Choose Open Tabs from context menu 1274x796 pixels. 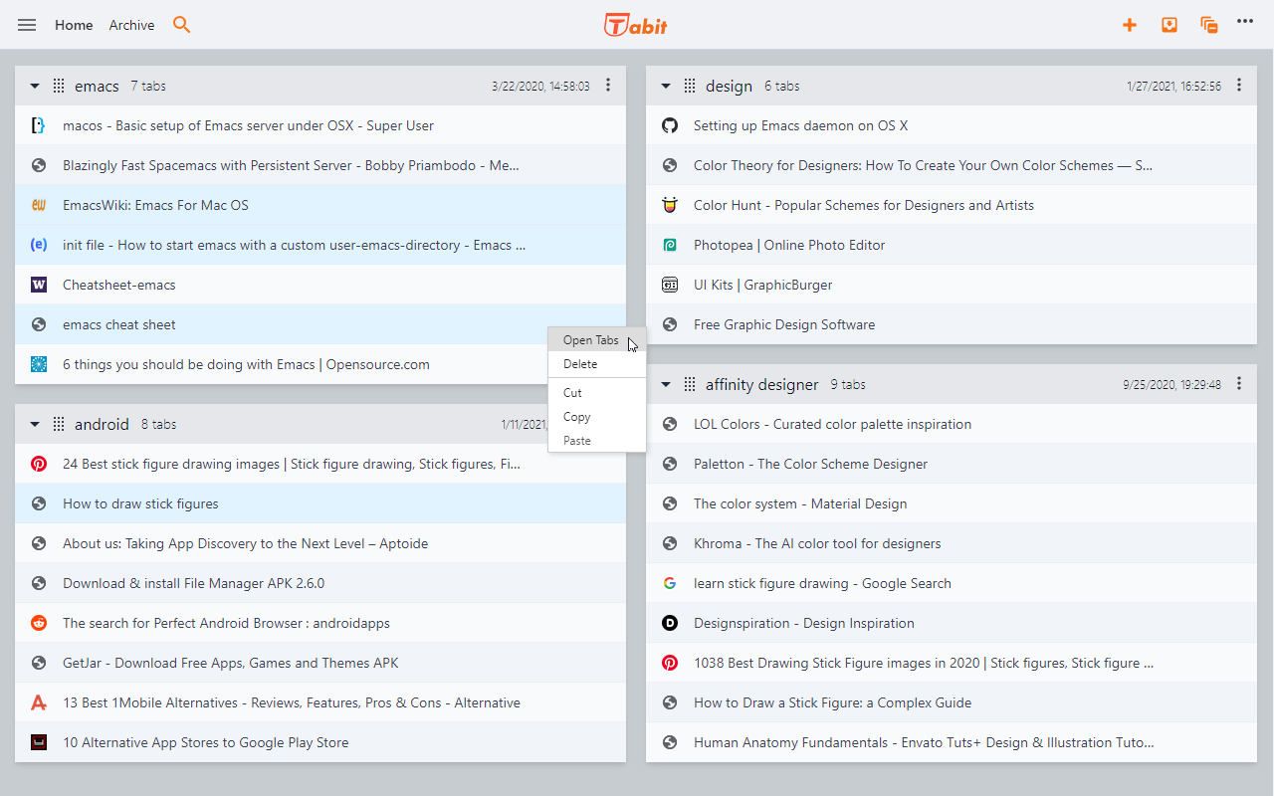click(x=590, y=340)
